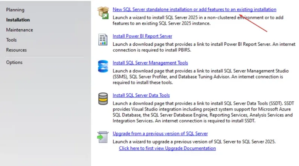Open Install SQL Server Management Tools link
The width and height of the screenshot is (299, 166).
click(150, 63)
